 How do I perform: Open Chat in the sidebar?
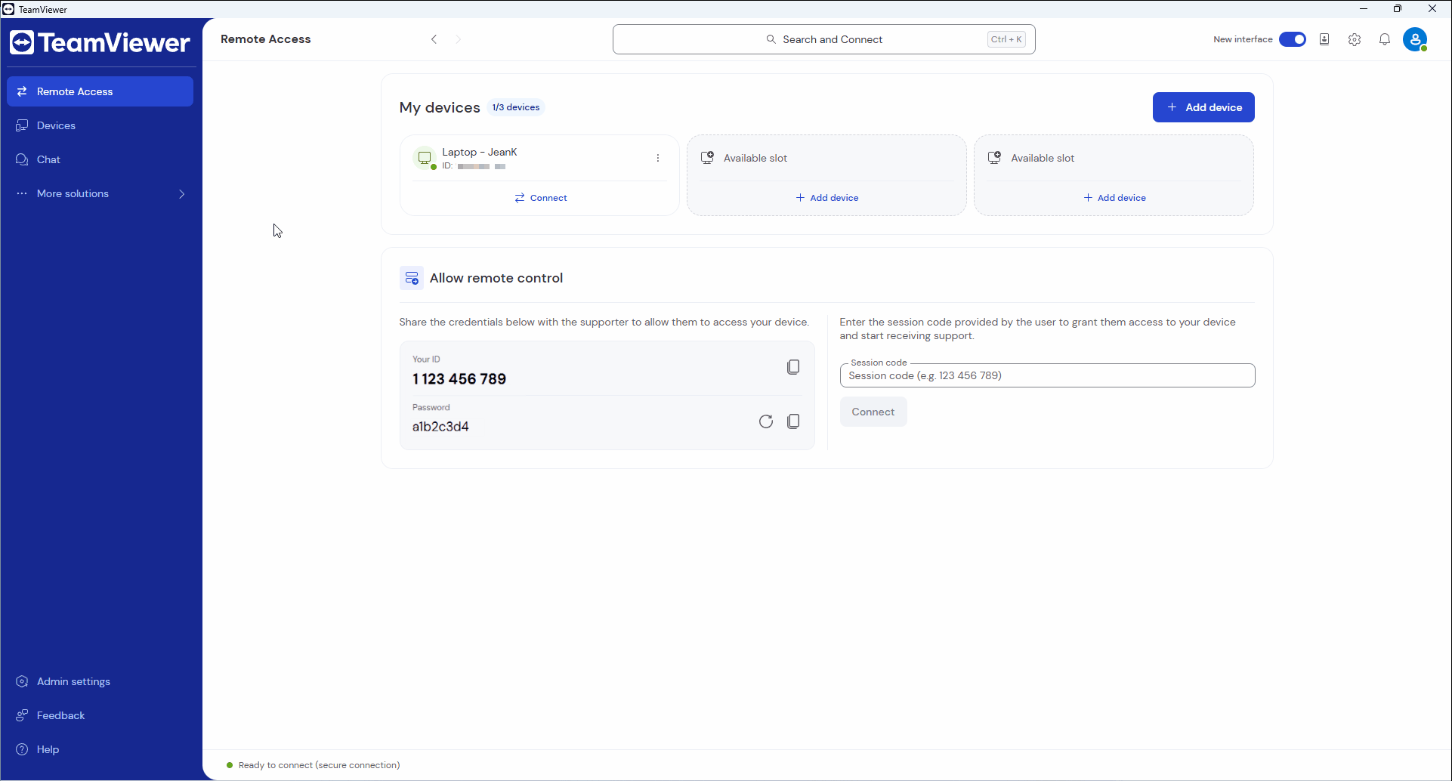(100, 159)
